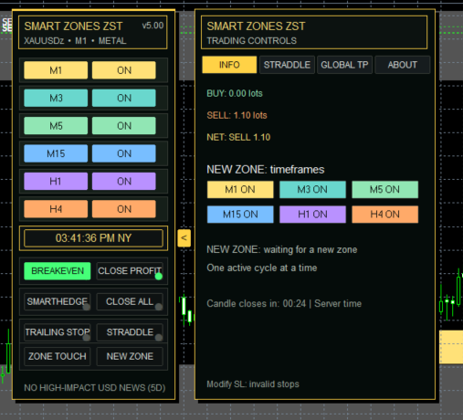The height and width of the screenshot is (420, 463).
Task: Click the 'Candle closes in: 00:24' timer text
Action: pyautogui.click(x=256, y=303)
